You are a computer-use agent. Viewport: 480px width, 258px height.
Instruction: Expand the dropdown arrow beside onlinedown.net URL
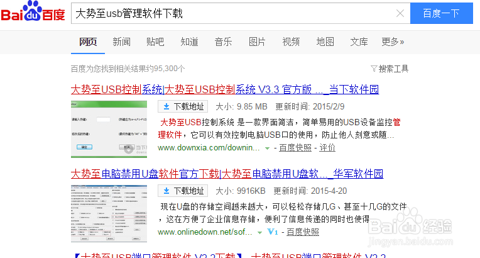259,233
